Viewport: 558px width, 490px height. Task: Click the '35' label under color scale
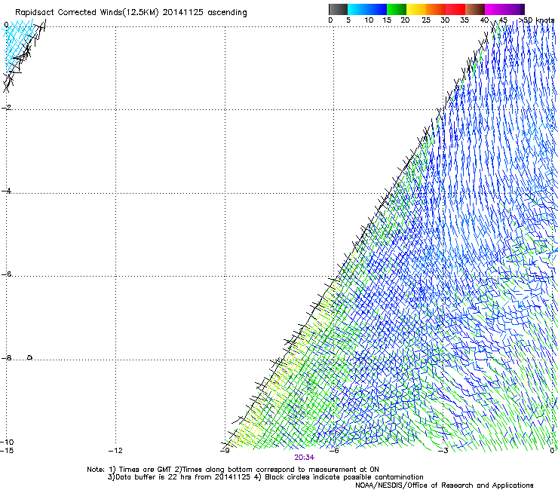[x=464, y=20]
